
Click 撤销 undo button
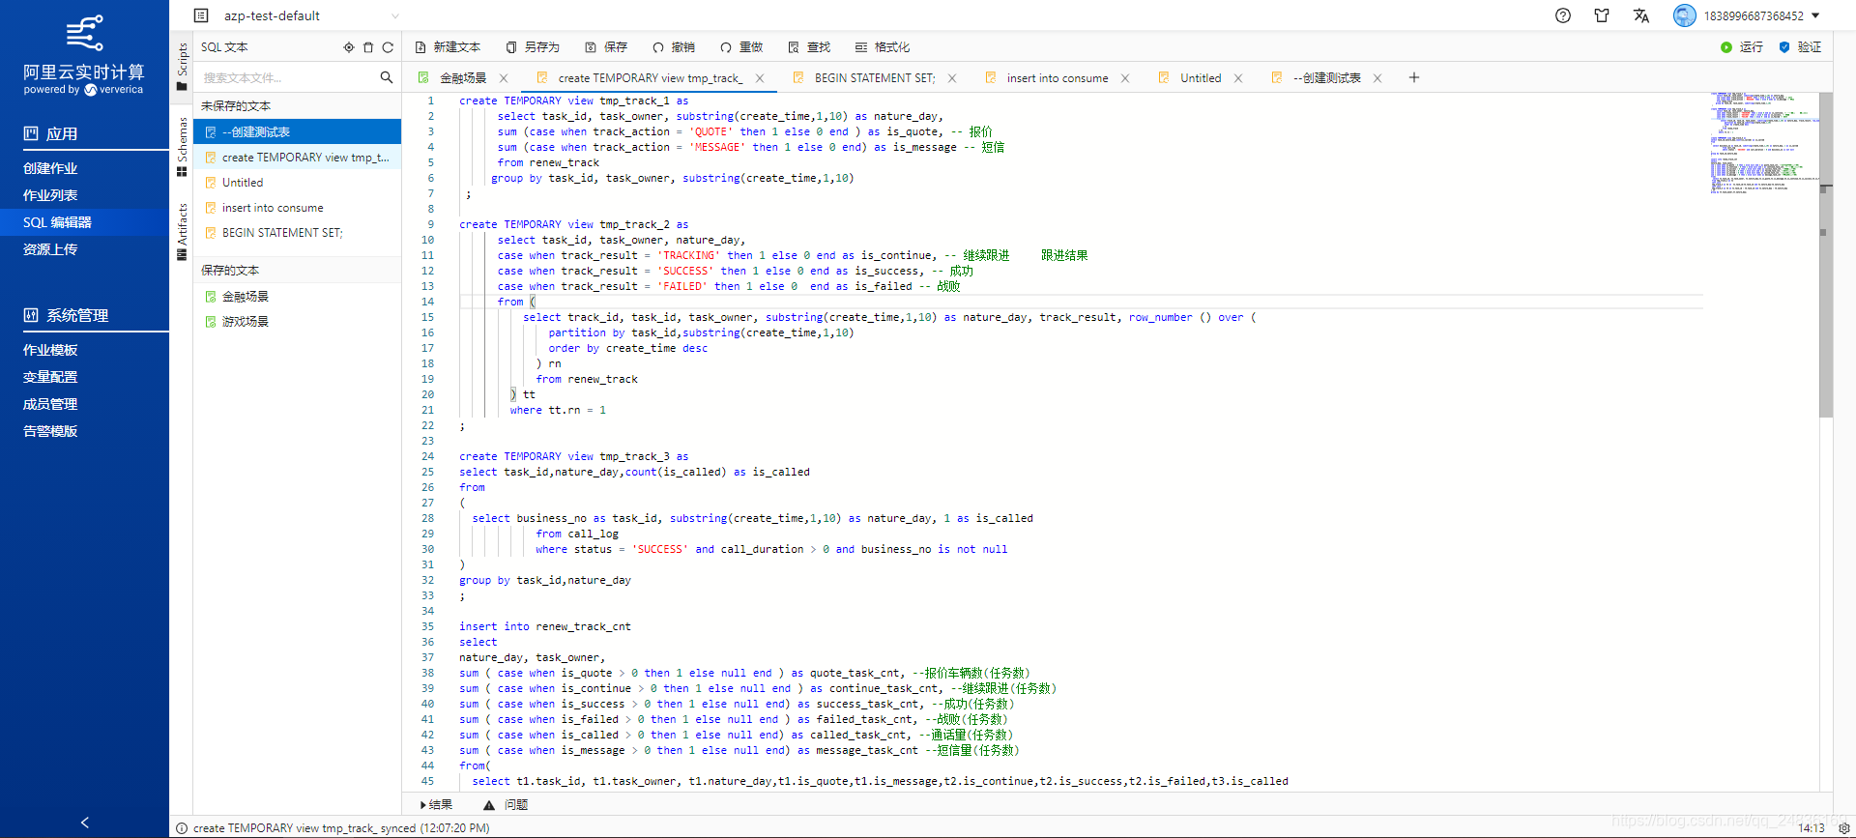(674, 47)
